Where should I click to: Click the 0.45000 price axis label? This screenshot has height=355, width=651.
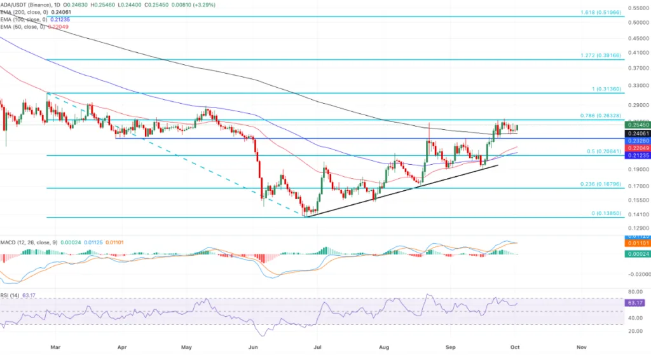tap(639, 39)
